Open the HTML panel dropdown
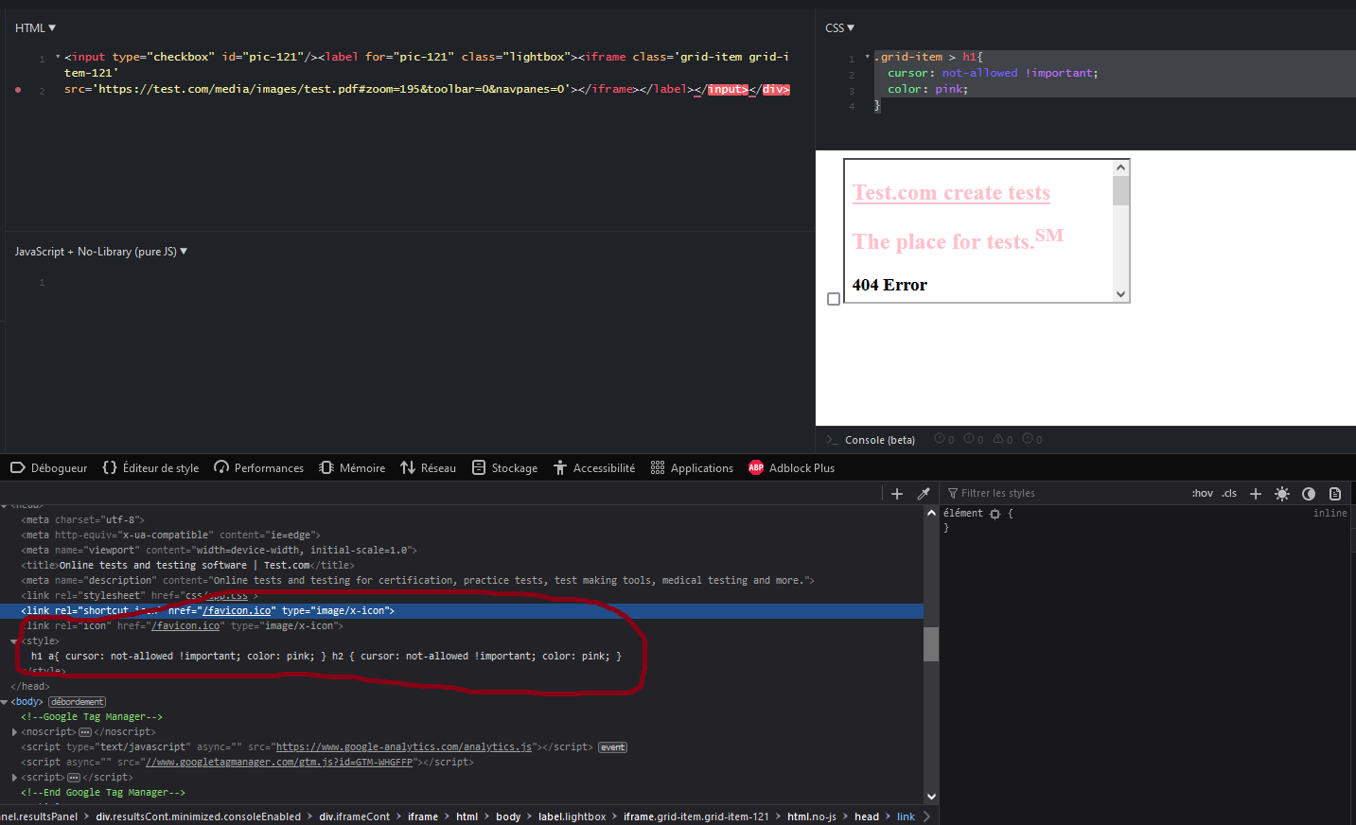 [35, 27]
